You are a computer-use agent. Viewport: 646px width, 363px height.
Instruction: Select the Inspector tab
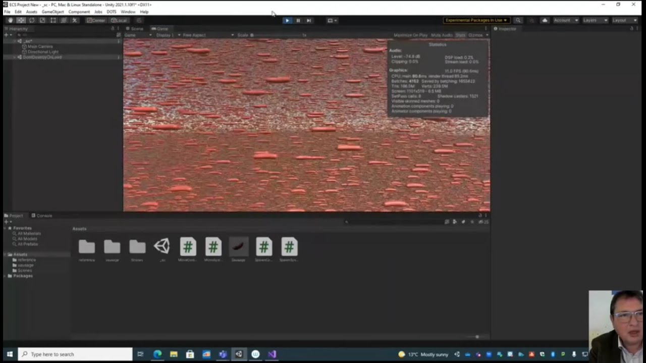click(505, 29)
